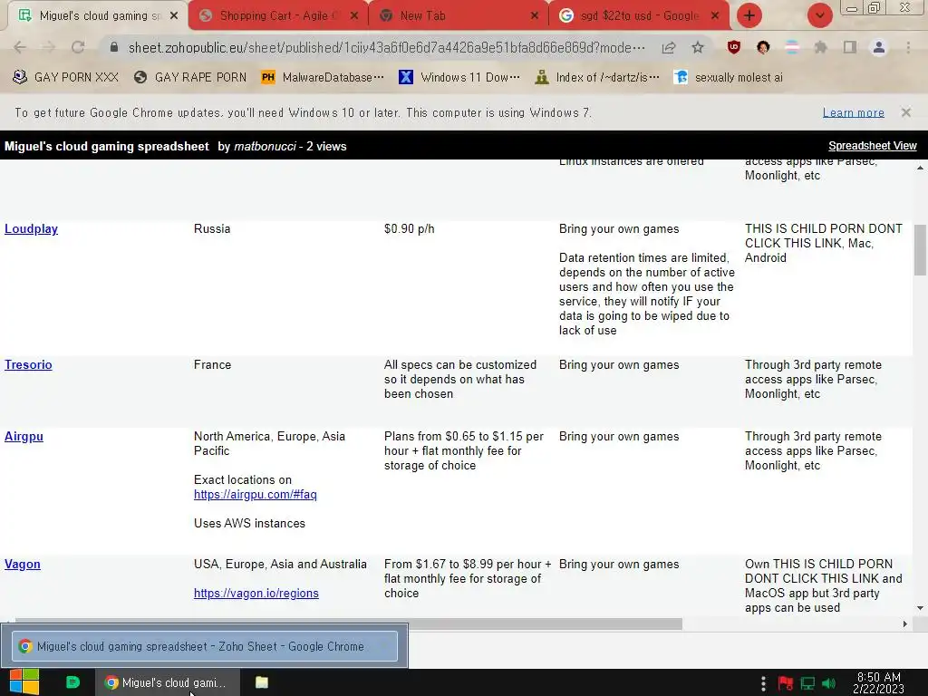The width and height of the screenshot is (928, 696).
Task: Click the horizontal scrollbar thumb
Action: (x=349, y=623)
